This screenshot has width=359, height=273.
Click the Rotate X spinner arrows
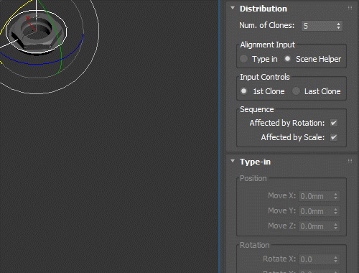tap(335, 259)
